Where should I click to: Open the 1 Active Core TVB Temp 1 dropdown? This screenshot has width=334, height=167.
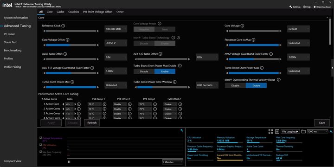[x=94, y=104]
